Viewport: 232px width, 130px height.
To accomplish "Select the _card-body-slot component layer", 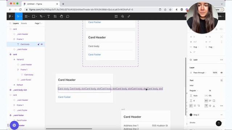I will [20, 90].
